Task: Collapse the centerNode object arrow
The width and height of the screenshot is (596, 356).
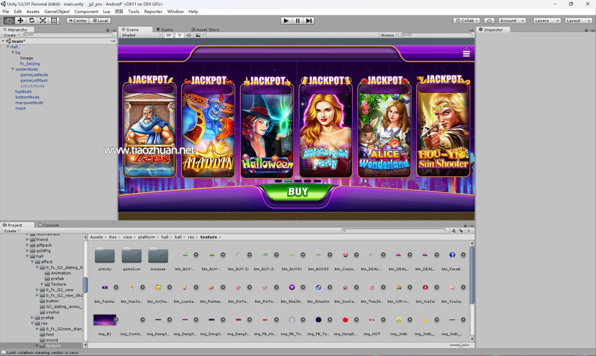Action: pos(13,69)
